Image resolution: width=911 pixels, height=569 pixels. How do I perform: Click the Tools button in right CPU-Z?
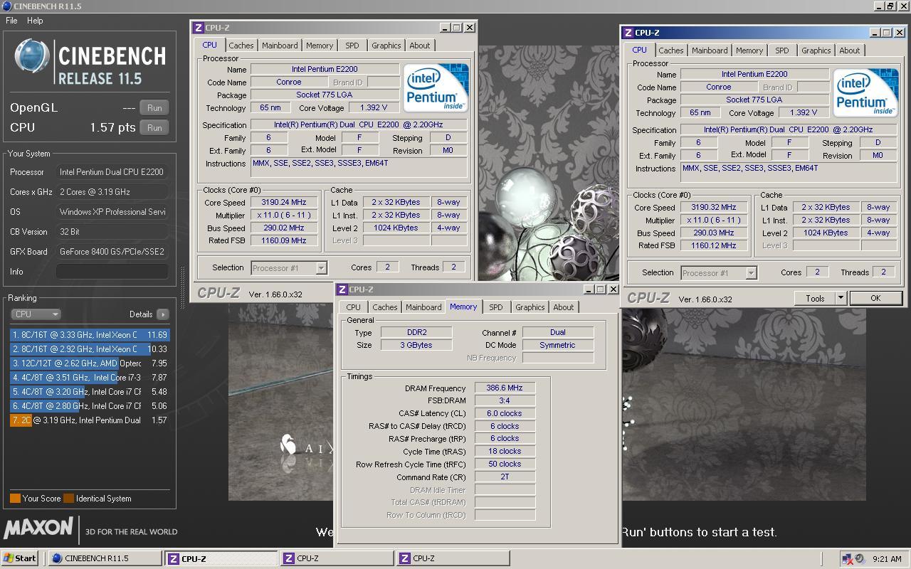tap(815, 299)
